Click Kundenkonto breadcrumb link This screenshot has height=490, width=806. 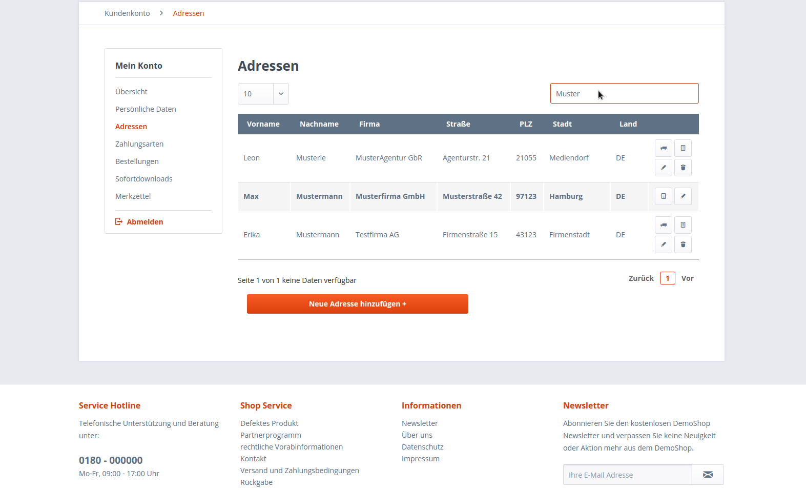(x=127, y=13)
